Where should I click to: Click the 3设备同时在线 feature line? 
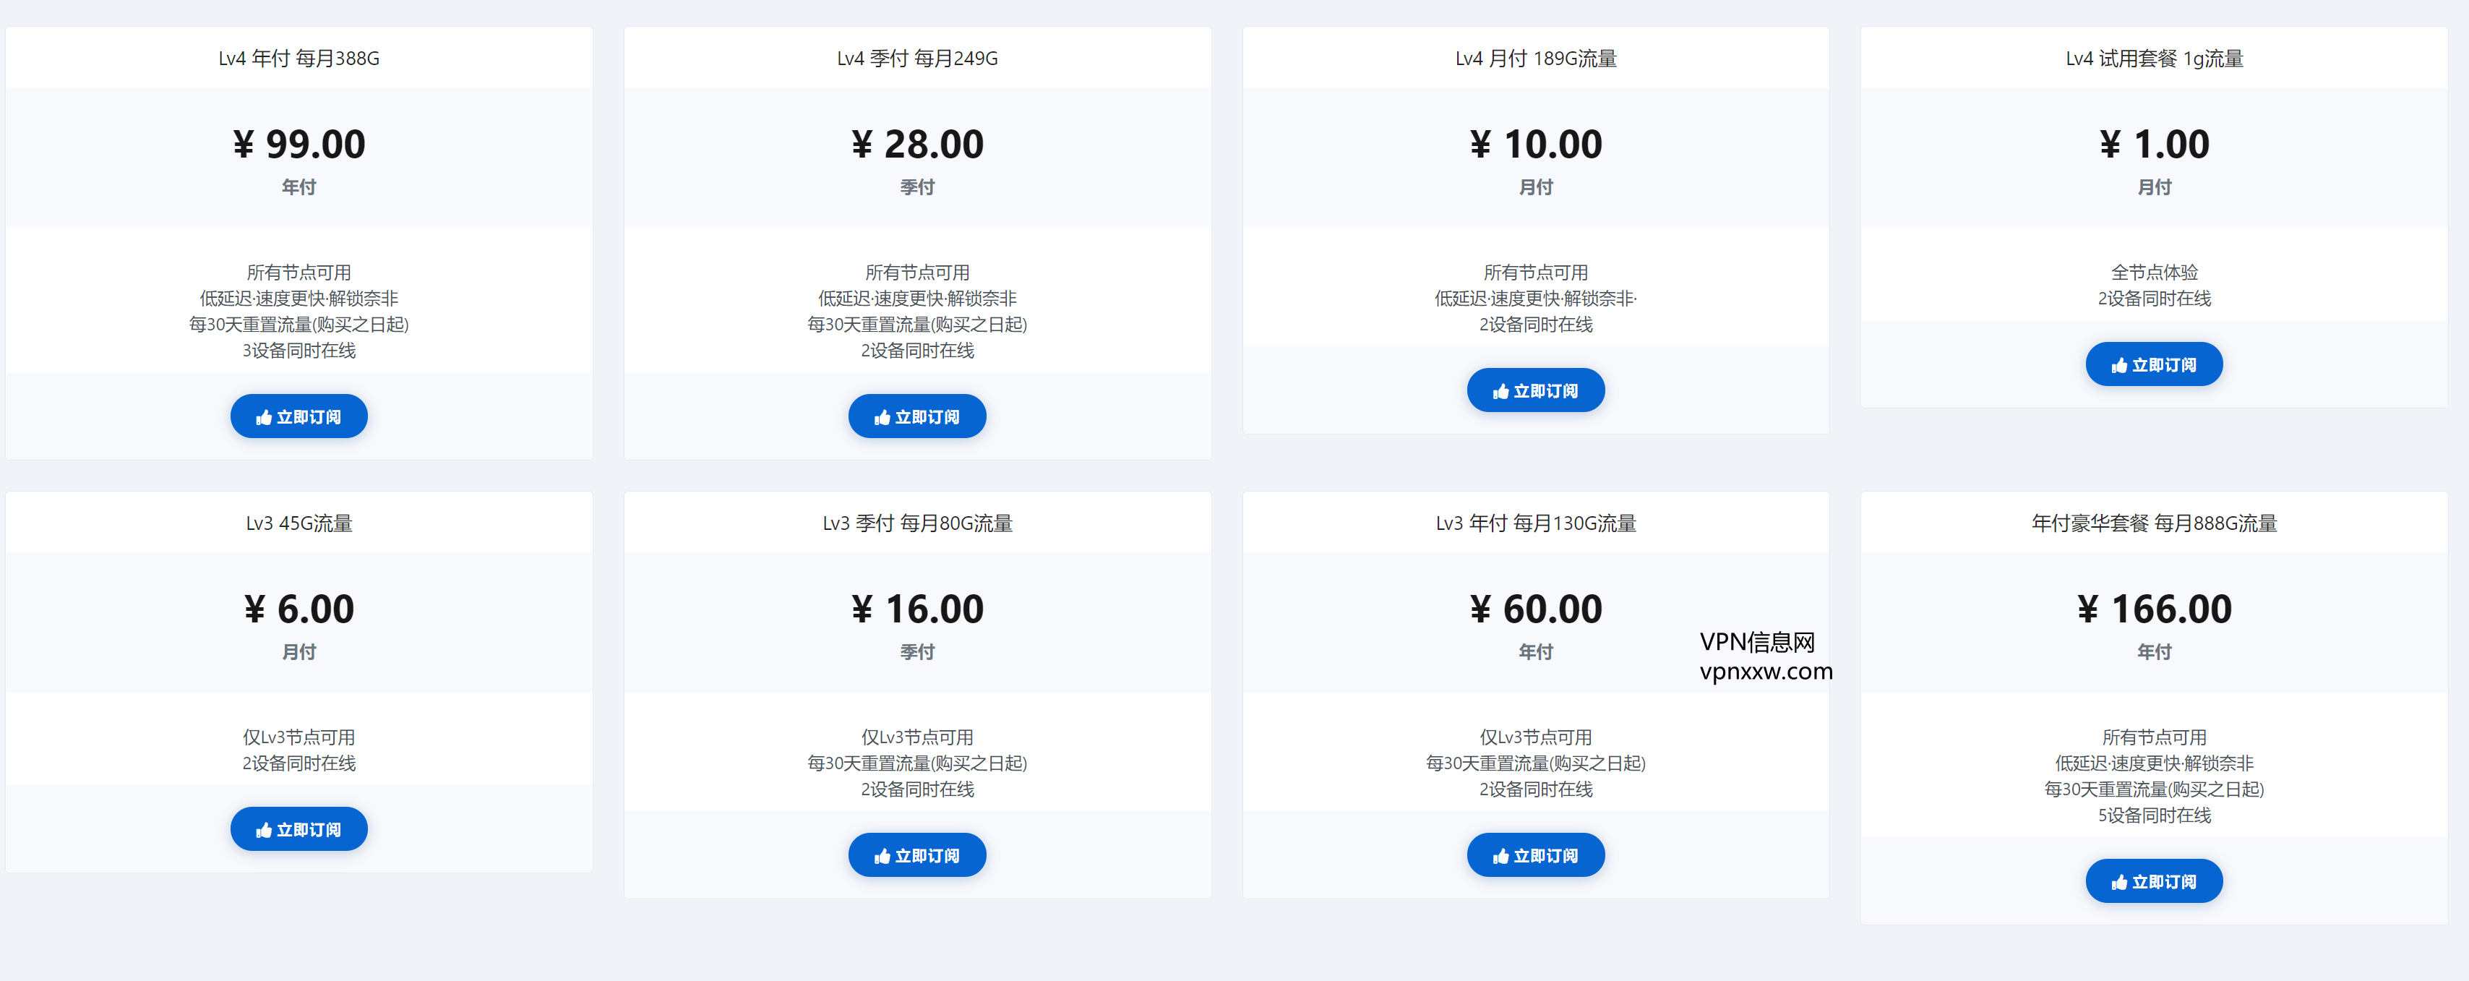tap(299, 351)
